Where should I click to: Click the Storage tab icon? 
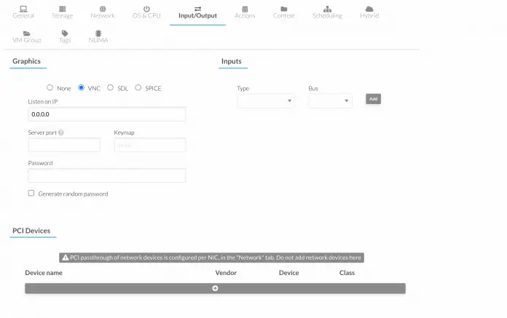tap(62, 9)
